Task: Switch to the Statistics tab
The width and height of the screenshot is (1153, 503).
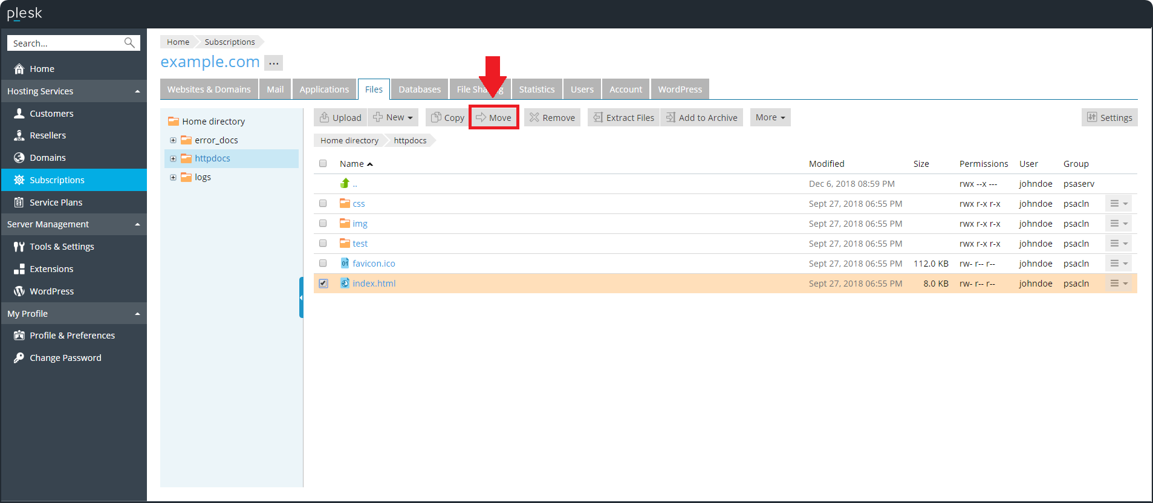Action: click(536, 89)
